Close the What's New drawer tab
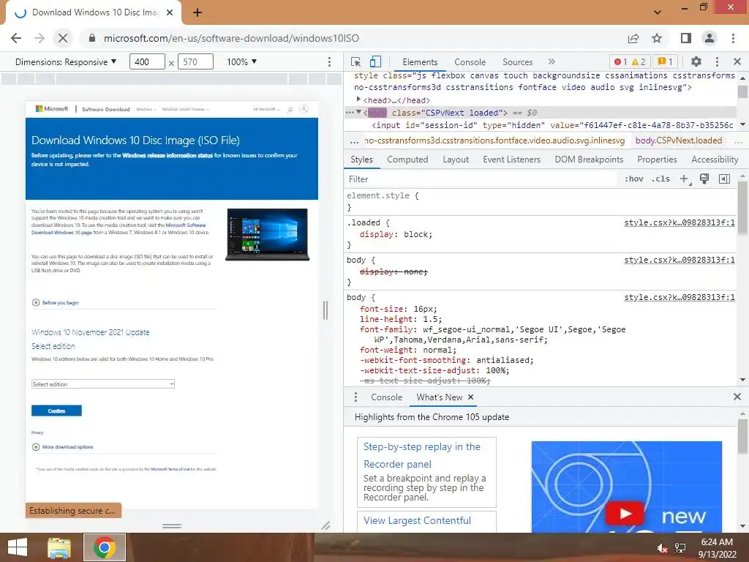The width and height of the screenshot is (749, 562). pos(470,397)
